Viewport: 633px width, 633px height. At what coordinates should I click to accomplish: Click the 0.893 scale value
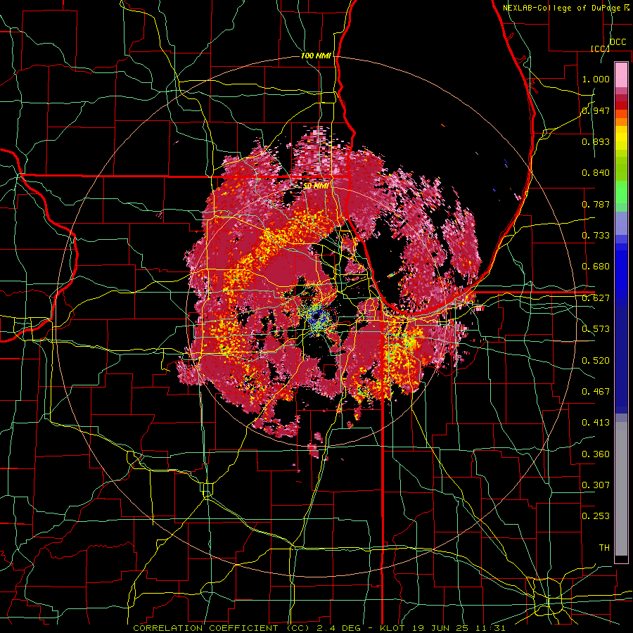(596, 141)
